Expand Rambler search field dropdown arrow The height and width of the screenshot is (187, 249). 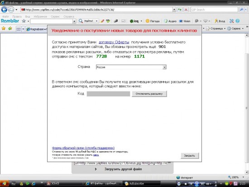pos(74,21)
